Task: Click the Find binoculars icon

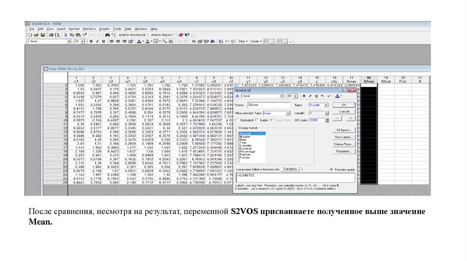Action: click(x=107, y=35)
